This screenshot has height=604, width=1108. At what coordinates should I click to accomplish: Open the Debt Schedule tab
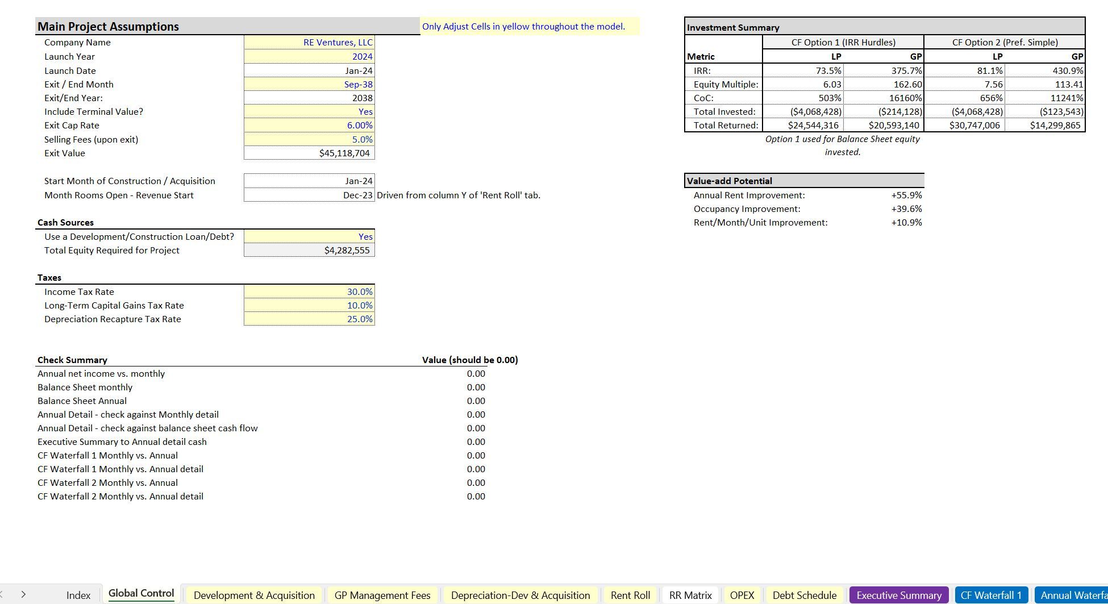coord(805,595)
